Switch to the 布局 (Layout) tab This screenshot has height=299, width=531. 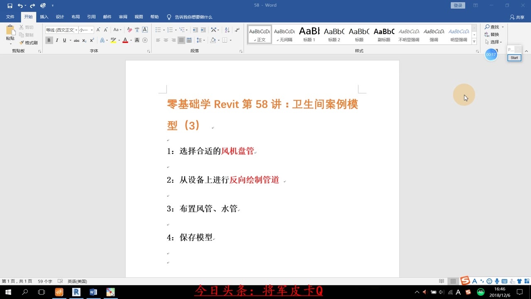click(76, 17)
